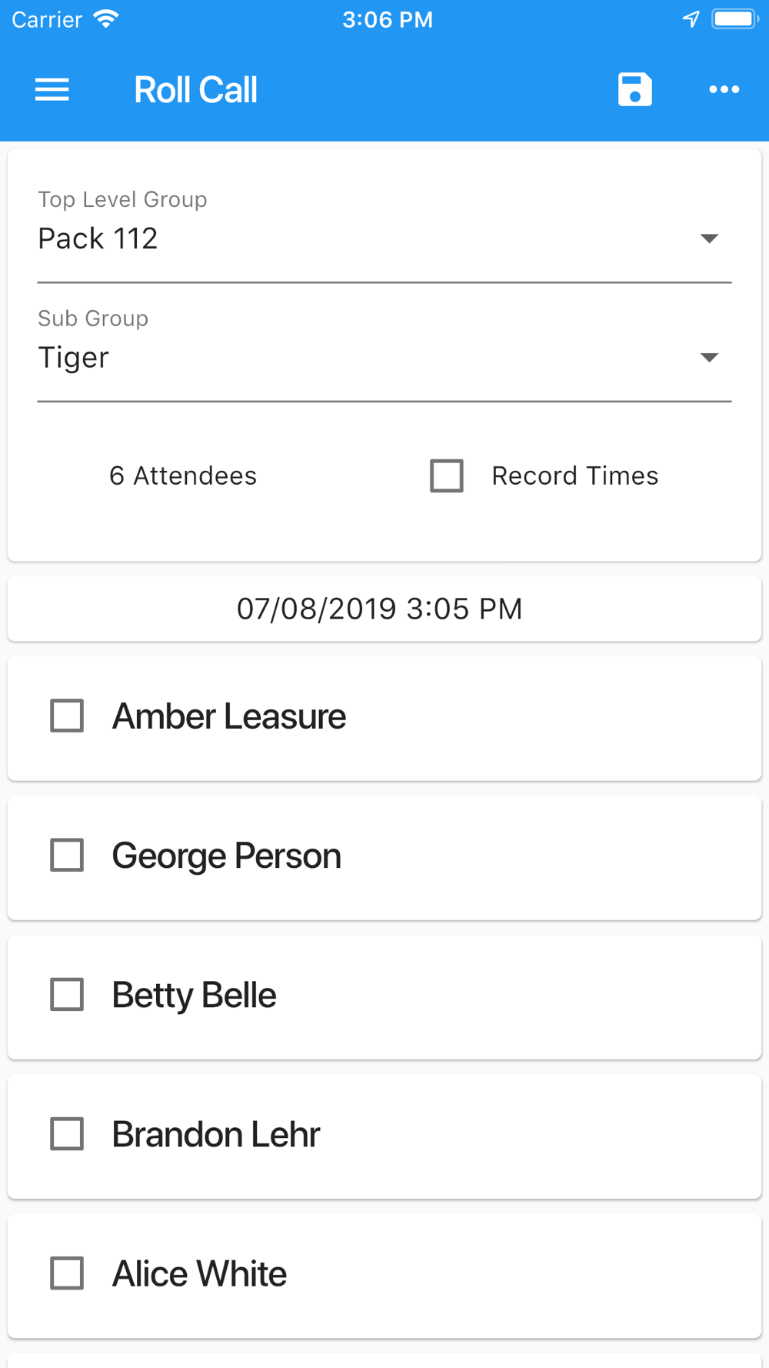Viewport: 769px width, 1368px height.
Task: Choose the Tiger sub group value
Action: point(384,358)
